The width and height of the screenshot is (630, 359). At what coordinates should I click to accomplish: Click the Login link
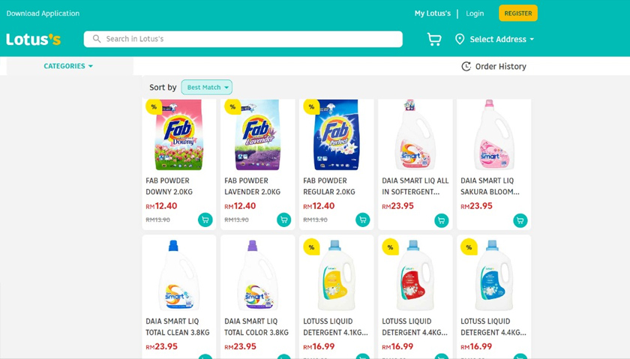[x=475, y=13]
